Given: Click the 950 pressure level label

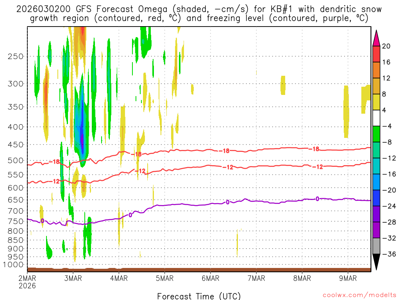Looking at the screenshot, I should click(x=16, y=257).
